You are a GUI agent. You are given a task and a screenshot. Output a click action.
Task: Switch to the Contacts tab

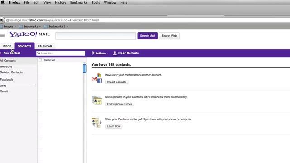click(x=24, y=46)
